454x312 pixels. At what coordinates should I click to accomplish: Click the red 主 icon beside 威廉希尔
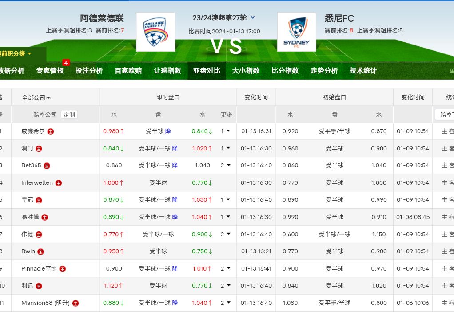(51, 132)
